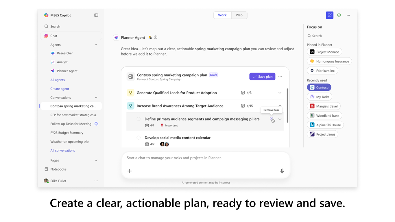395x222 pixels.
Task: Switch to the Web tab
Action: pyautogui.click(x=239, y=15)
